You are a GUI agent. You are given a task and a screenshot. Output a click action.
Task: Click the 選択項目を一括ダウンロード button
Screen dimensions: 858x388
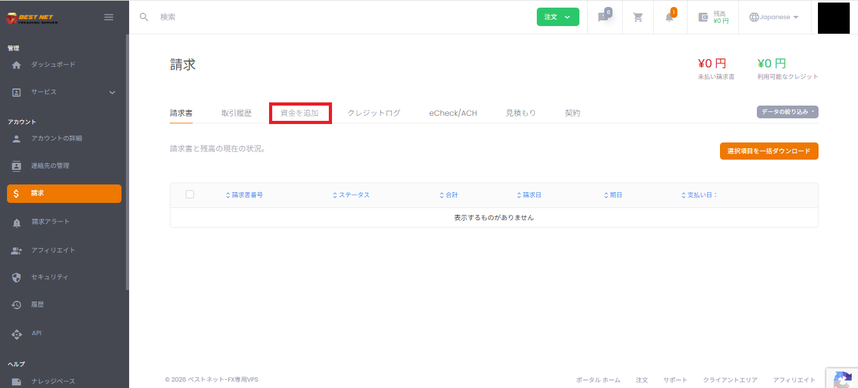click(769, 151)
